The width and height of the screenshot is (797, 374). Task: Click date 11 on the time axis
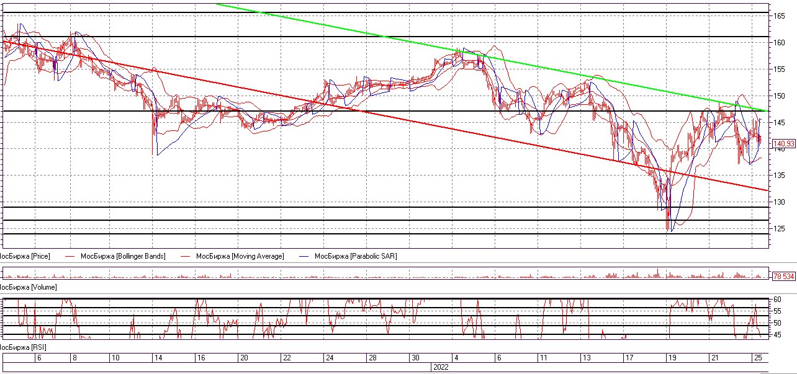click(x=543, y=358)
